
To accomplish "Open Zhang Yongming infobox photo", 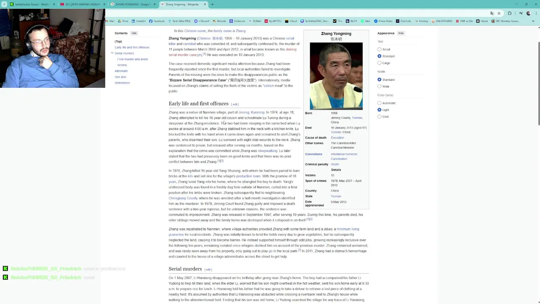I will click(x=336, y=76).
